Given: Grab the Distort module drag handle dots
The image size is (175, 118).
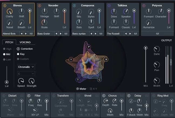Looking at the screenshot, I should 22,96.
